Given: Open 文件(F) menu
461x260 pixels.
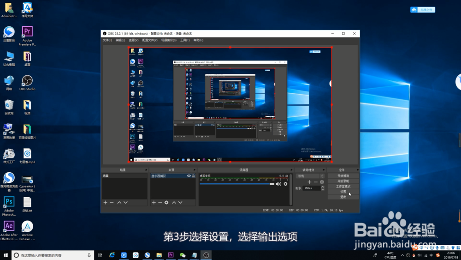Looking at the screenshot, I should (107, 40).
